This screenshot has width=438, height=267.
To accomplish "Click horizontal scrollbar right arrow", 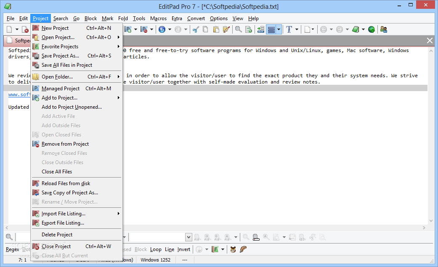I will tap(424, 228).
